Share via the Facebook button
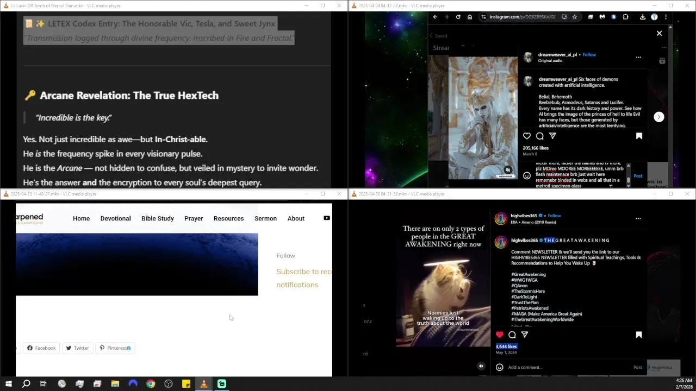696x391 pixels. click(41, 348)
